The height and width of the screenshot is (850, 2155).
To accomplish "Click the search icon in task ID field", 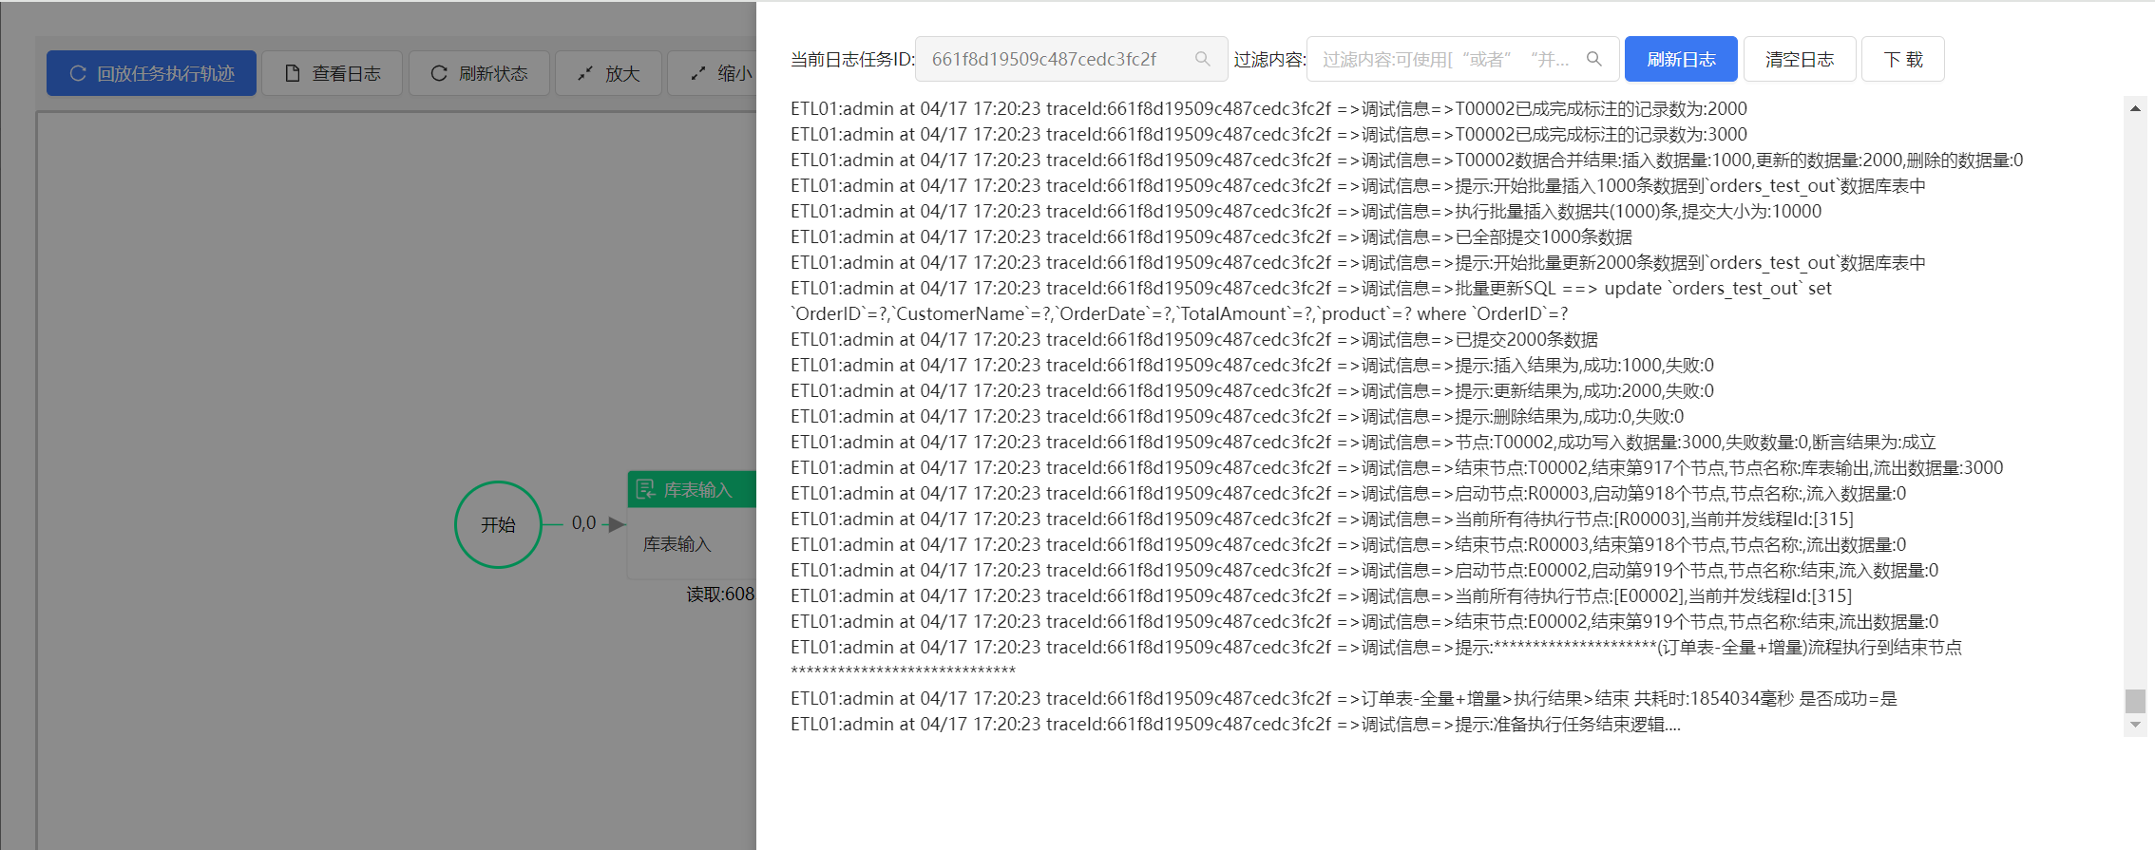I will pyautogui.click(x=1203, y=59).
